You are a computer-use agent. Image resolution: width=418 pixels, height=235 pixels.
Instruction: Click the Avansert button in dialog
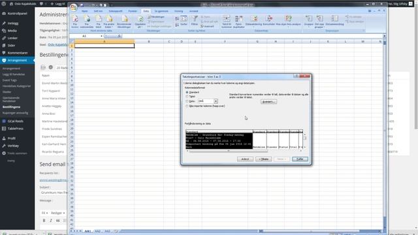pos(268,102)
